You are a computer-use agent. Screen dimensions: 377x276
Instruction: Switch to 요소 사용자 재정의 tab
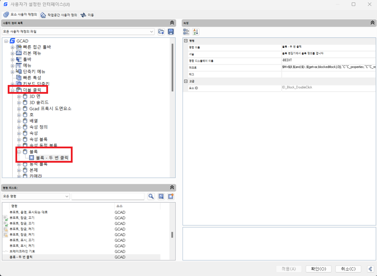click(x=20, y=15)
